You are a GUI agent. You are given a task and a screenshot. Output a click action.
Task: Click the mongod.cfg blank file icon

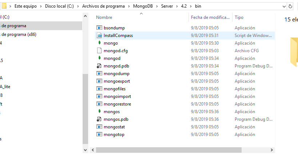pos(99,50)
